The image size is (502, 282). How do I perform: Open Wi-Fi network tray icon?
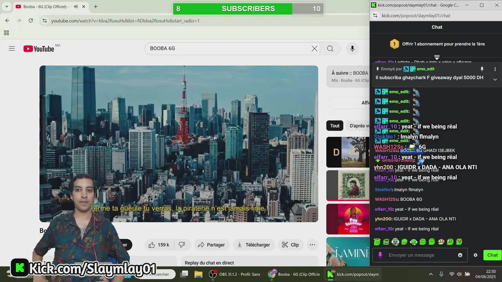451,274
